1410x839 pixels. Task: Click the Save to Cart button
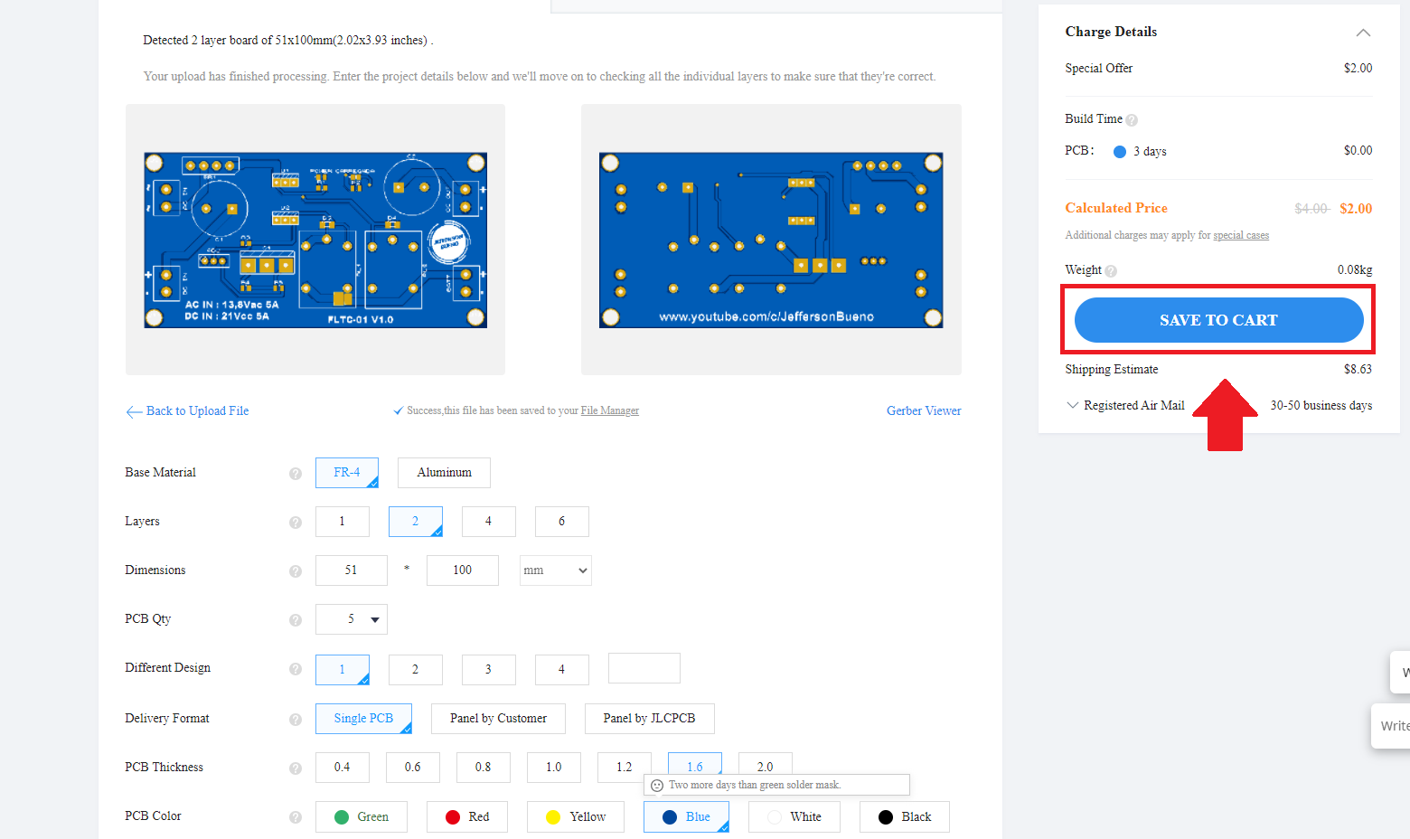point(1218,320)
